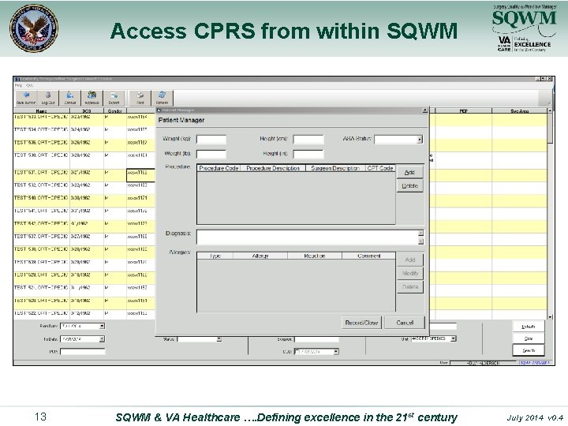Image resolution: width=568 pixels, height=426 pixels.
Task: Click the patient list scrollbar thumb
Action: coord(550,129)
